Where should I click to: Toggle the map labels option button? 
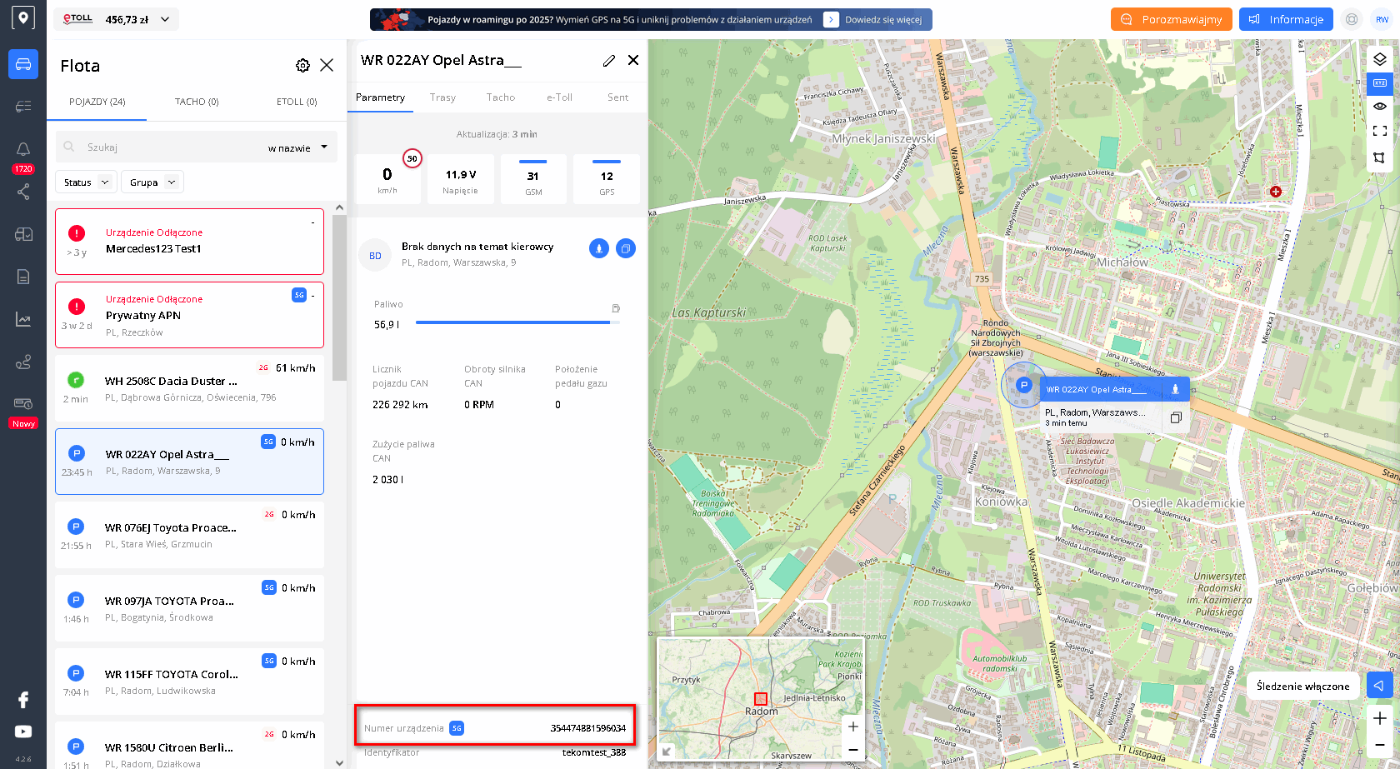tap(1379, 82)
